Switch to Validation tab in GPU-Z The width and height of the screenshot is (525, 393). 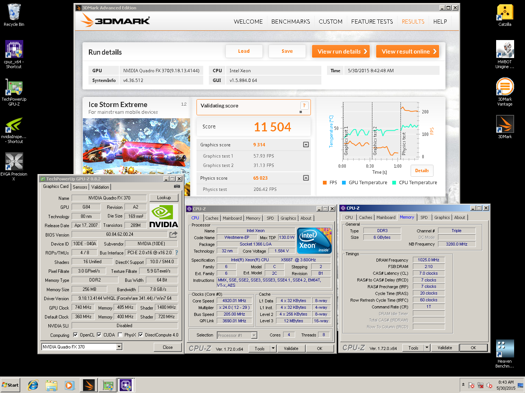(x=100, y=187)
